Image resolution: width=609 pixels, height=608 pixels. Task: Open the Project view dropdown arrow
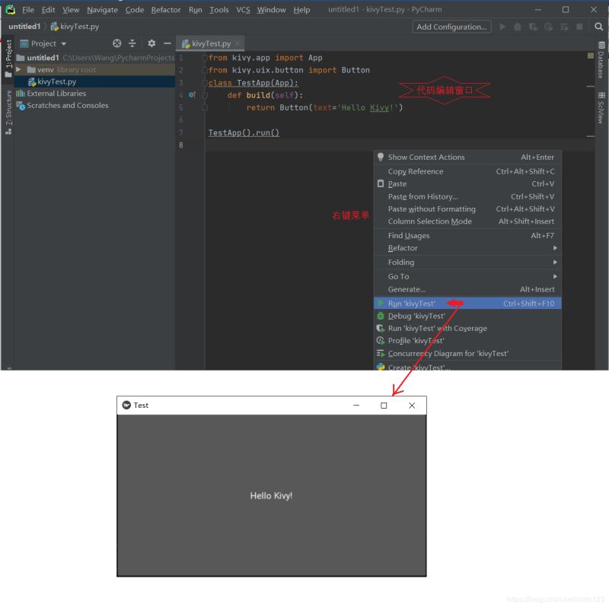point(64,44)
